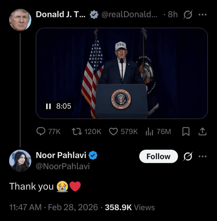Open Noor Pahlavi's profile picture

20,161
